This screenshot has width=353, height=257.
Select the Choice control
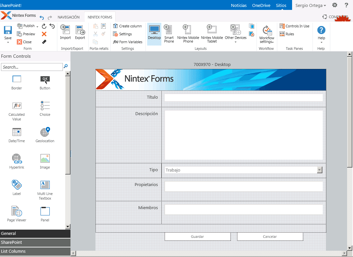tap(45, 109)
